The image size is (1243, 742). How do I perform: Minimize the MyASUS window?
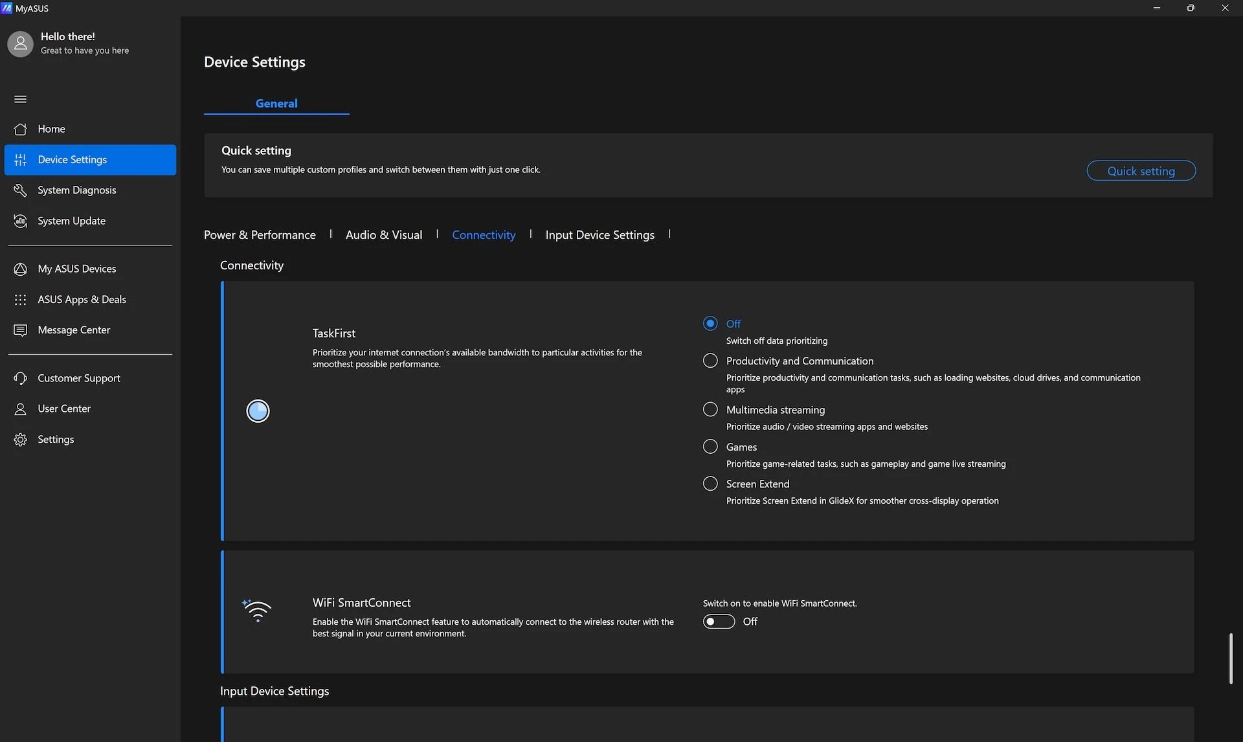click(1157, 8)
